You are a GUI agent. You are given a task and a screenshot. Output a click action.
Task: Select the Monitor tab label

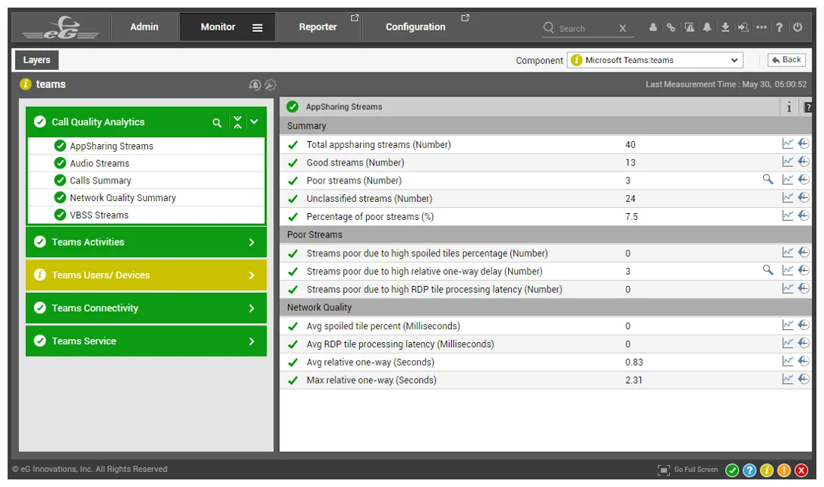tap(218, 27)
